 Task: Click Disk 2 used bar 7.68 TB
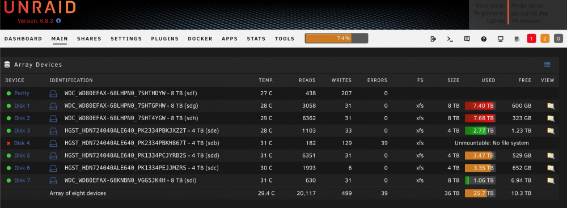[x=480, y=118]
